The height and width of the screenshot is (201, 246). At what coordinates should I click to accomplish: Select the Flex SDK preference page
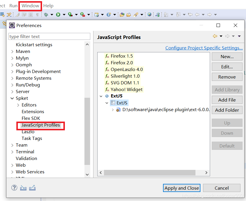31,118
